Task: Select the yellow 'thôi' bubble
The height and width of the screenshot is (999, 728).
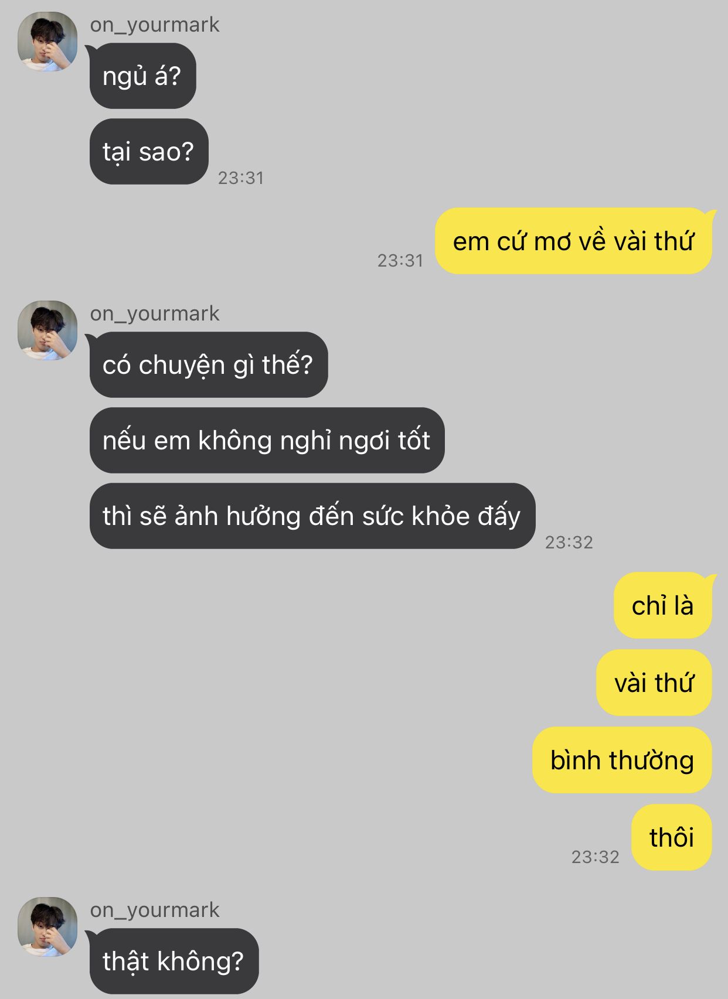Action: (672, 837)
